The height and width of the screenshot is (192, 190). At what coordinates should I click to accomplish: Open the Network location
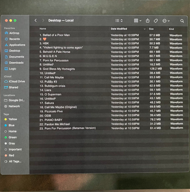click(12, 106)
